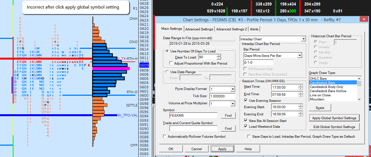The width and height of the screenshot is (371, 157).
Task: Click the 280x300 quote in the top panel
Action: [x=288, y=11]
